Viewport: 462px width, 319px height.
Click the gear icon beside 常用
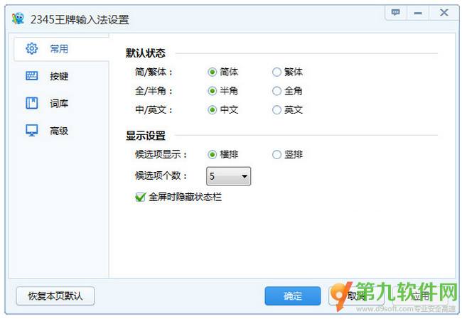(x=31, y=48)
